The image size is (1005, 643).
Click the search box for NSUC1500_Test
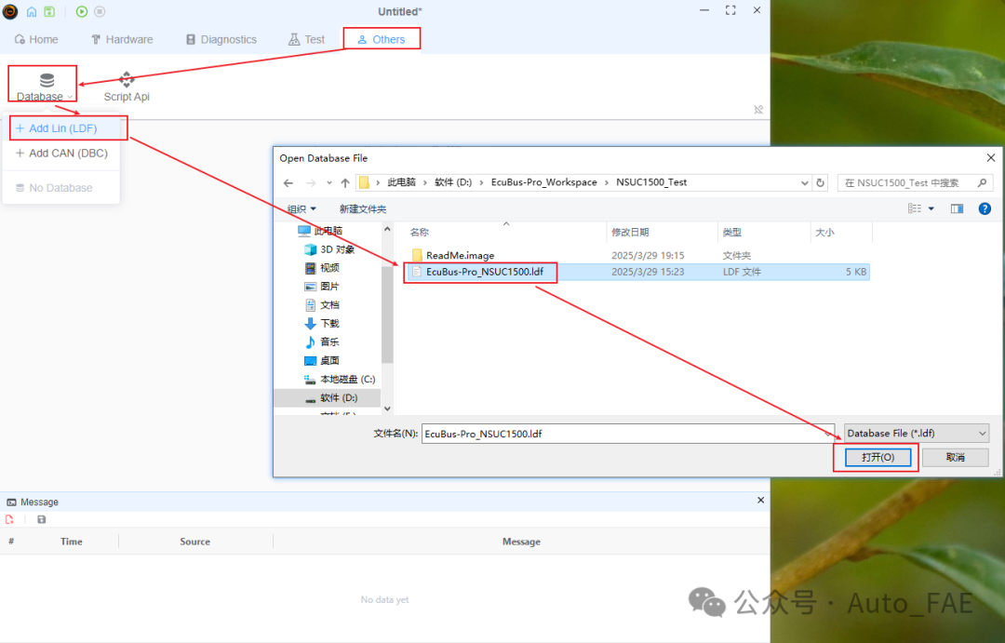point(916,182)
